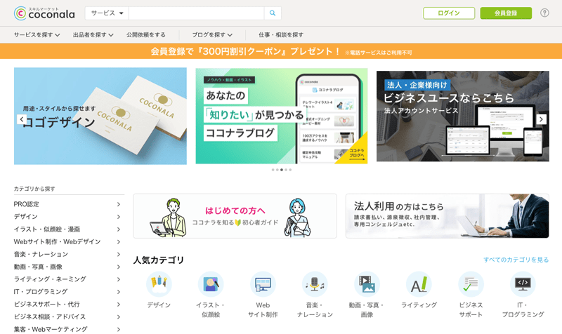This screenshot has width=562, height=334.
Task: Select the Webサイト制作 category icon
Action: point(263,284)
